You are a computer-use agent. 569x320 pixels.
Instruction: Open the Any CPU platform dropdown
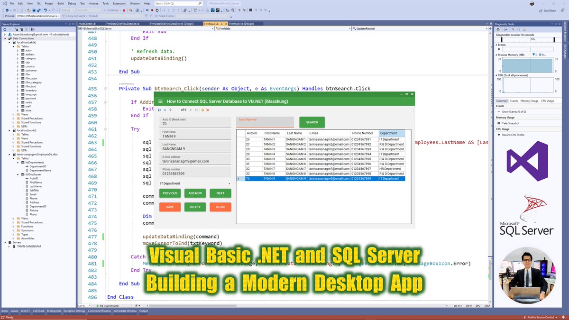[x=89, y=10]
